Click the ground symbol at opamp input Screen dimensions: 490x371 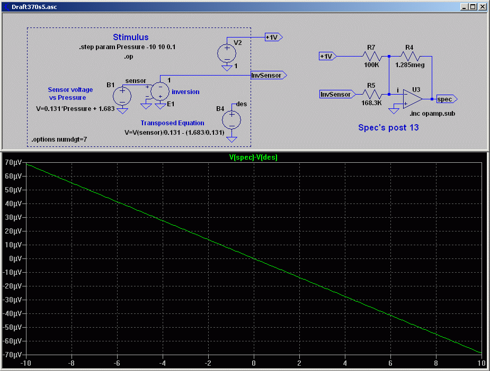click(x=394, y=110)
